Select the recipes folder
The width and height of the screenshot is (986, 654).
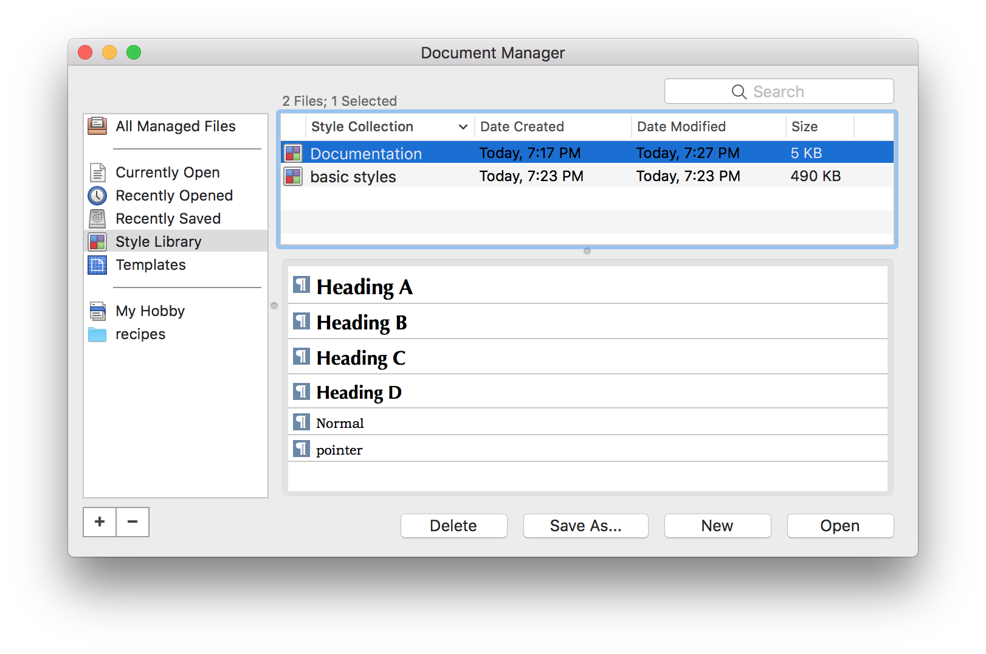click(176, 334)
